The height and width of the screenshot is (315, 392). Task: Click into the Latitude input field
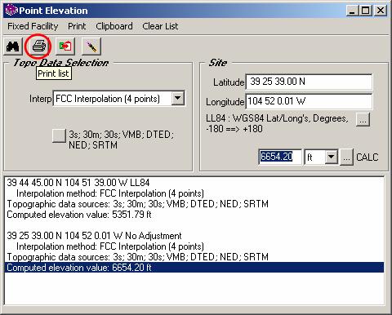coord(309,82)
